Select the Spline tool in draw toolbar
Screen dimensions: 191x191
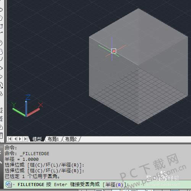tap(1, 59)
